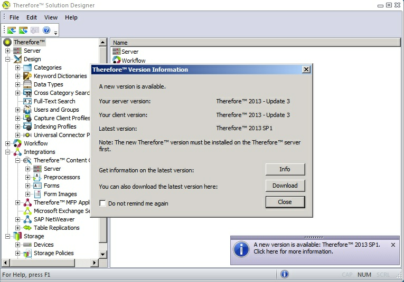The image size is (404, 282).
Task: Click the Keyword Dictionaries icon in tree
Action: click(x=27, y=76)
